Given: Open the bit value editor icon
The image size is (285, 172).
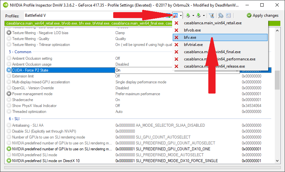Looking at the screenshot, I should coord(229,15).
